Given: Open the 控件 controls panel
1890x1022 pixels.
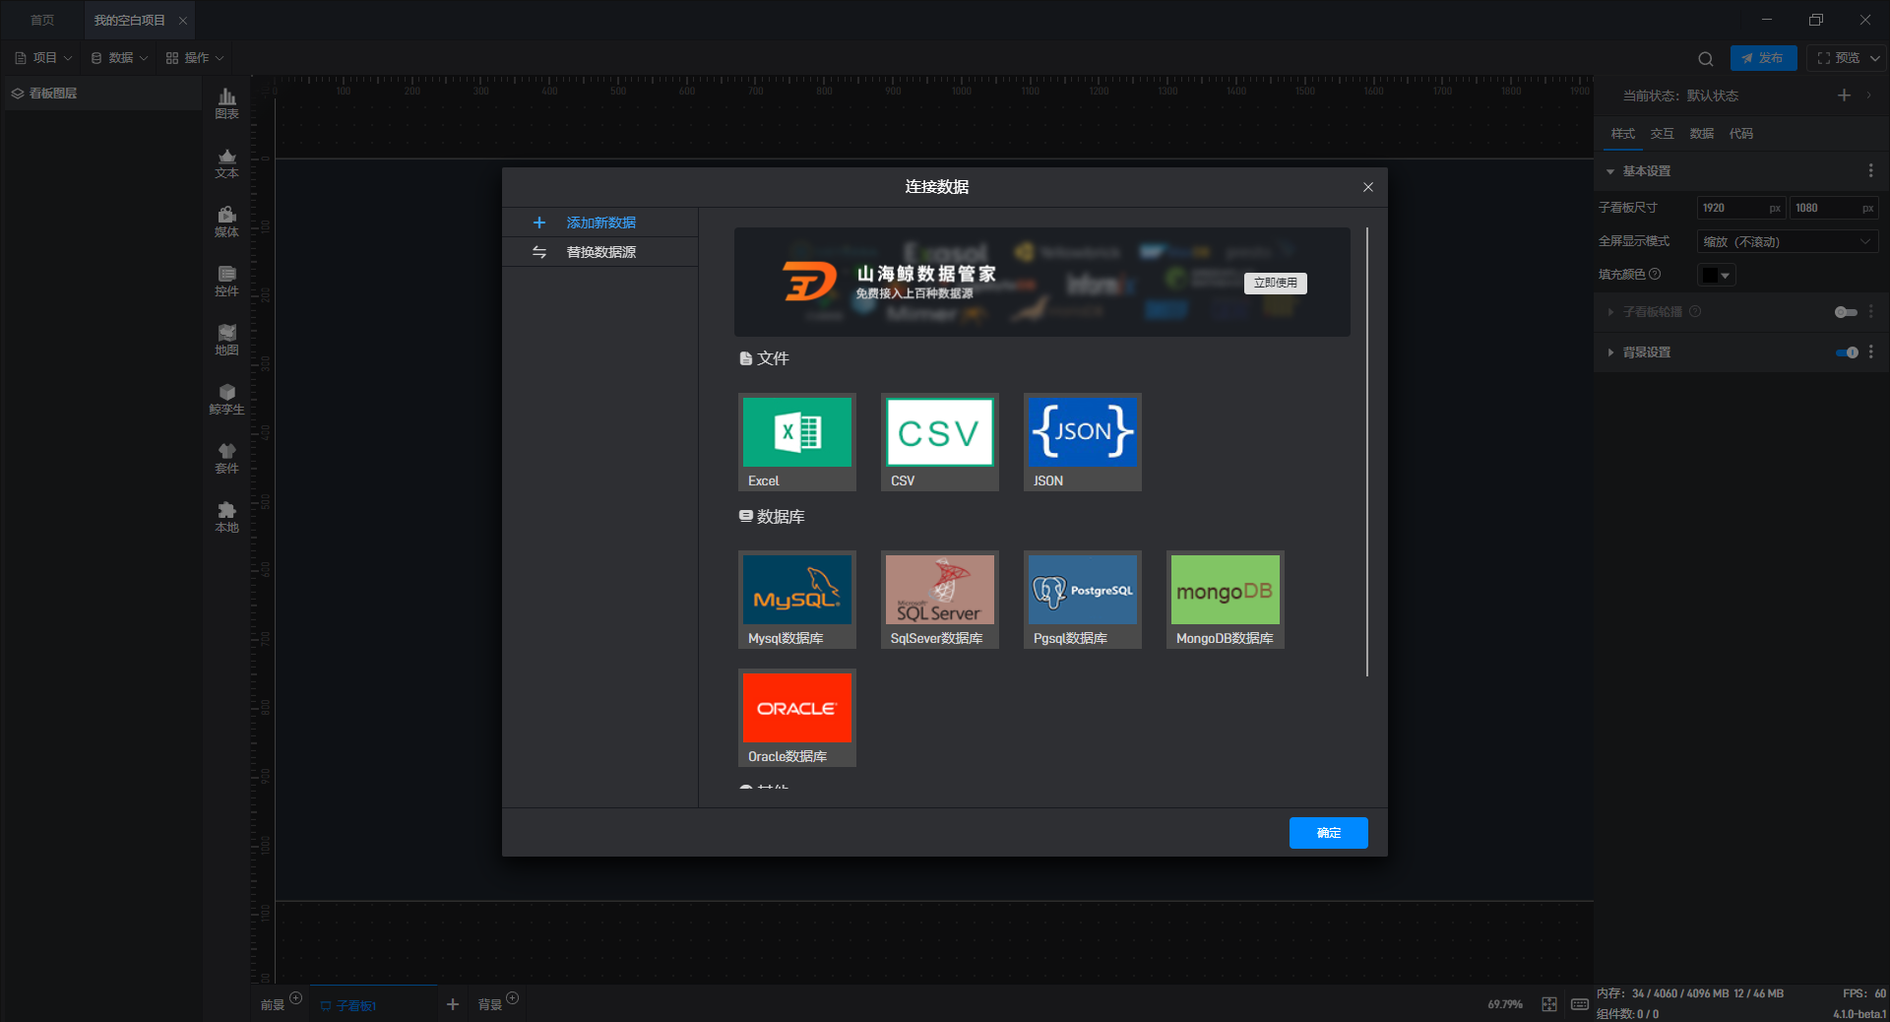Looking at the screenshot, I should click(x=226, y=281).
